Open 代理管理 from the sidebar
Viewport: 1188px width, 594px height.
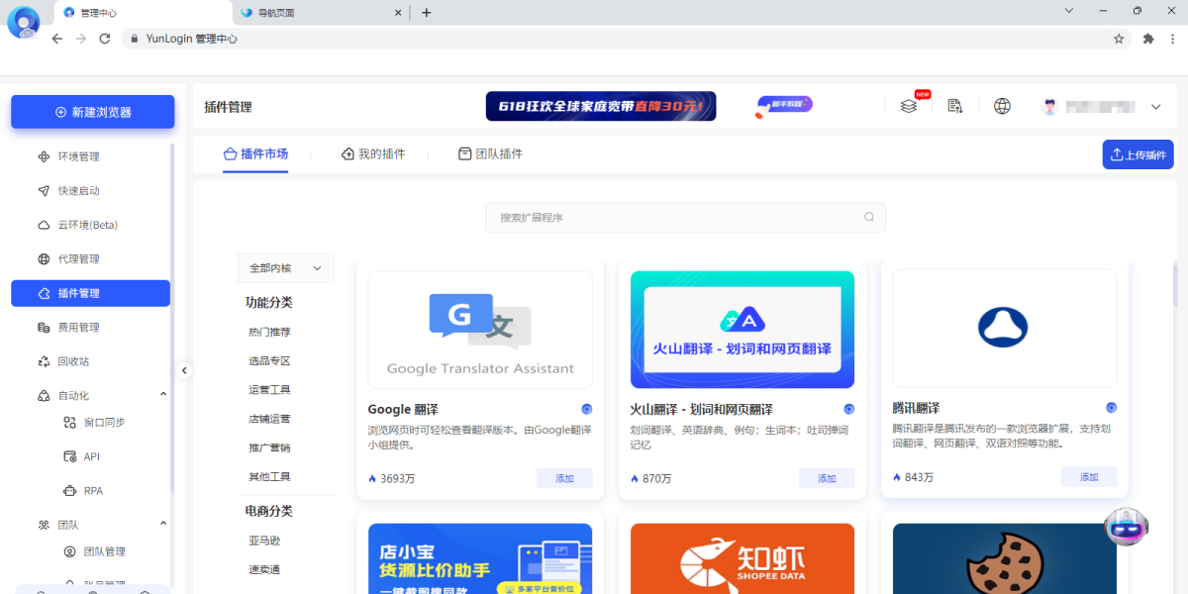pos(76,258)
